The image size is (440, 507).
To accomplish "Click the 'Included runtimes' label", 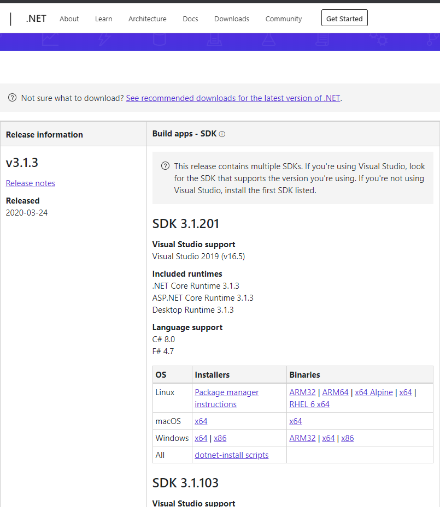I will click(x=187, y=274).
